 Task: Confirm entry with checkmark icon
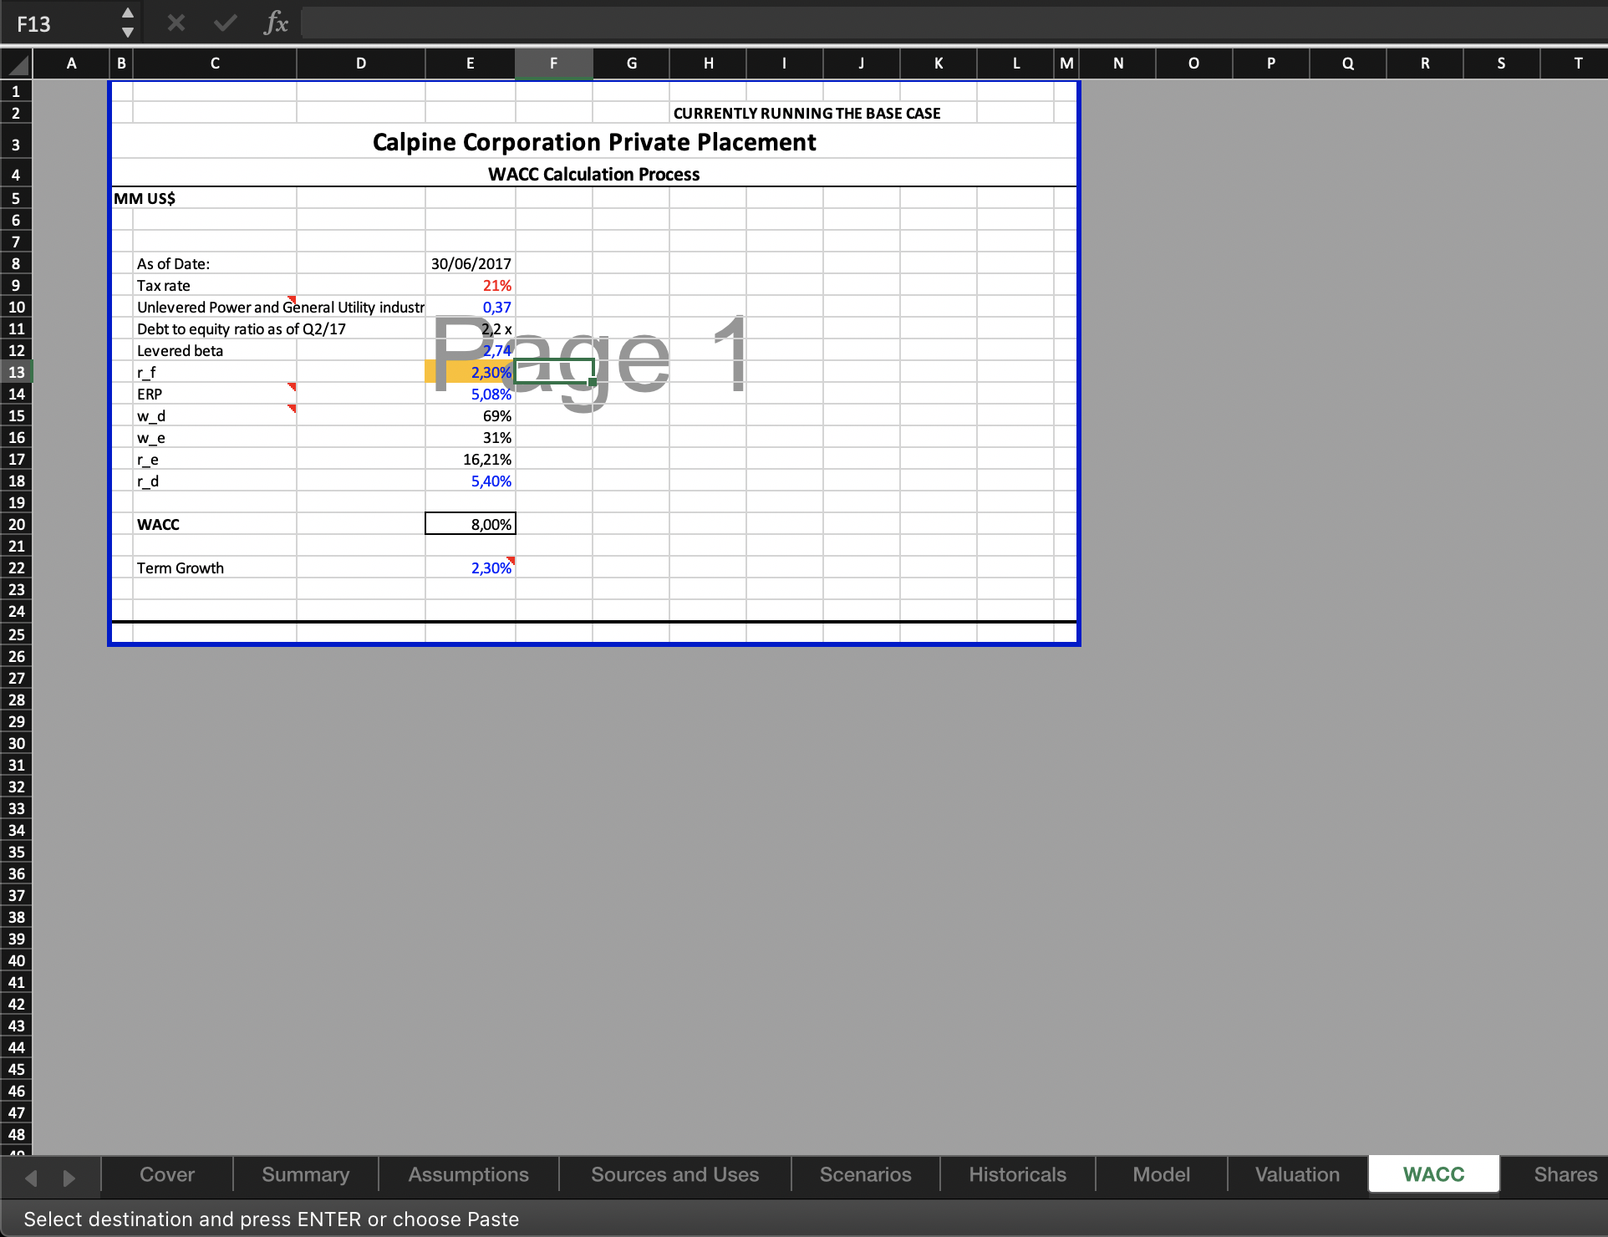[225, 23]
